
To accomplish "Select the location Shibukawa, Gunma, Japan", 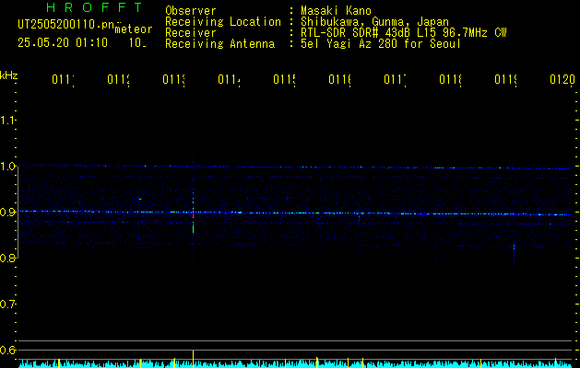I will pyautogui.click(x=374, y=22).
